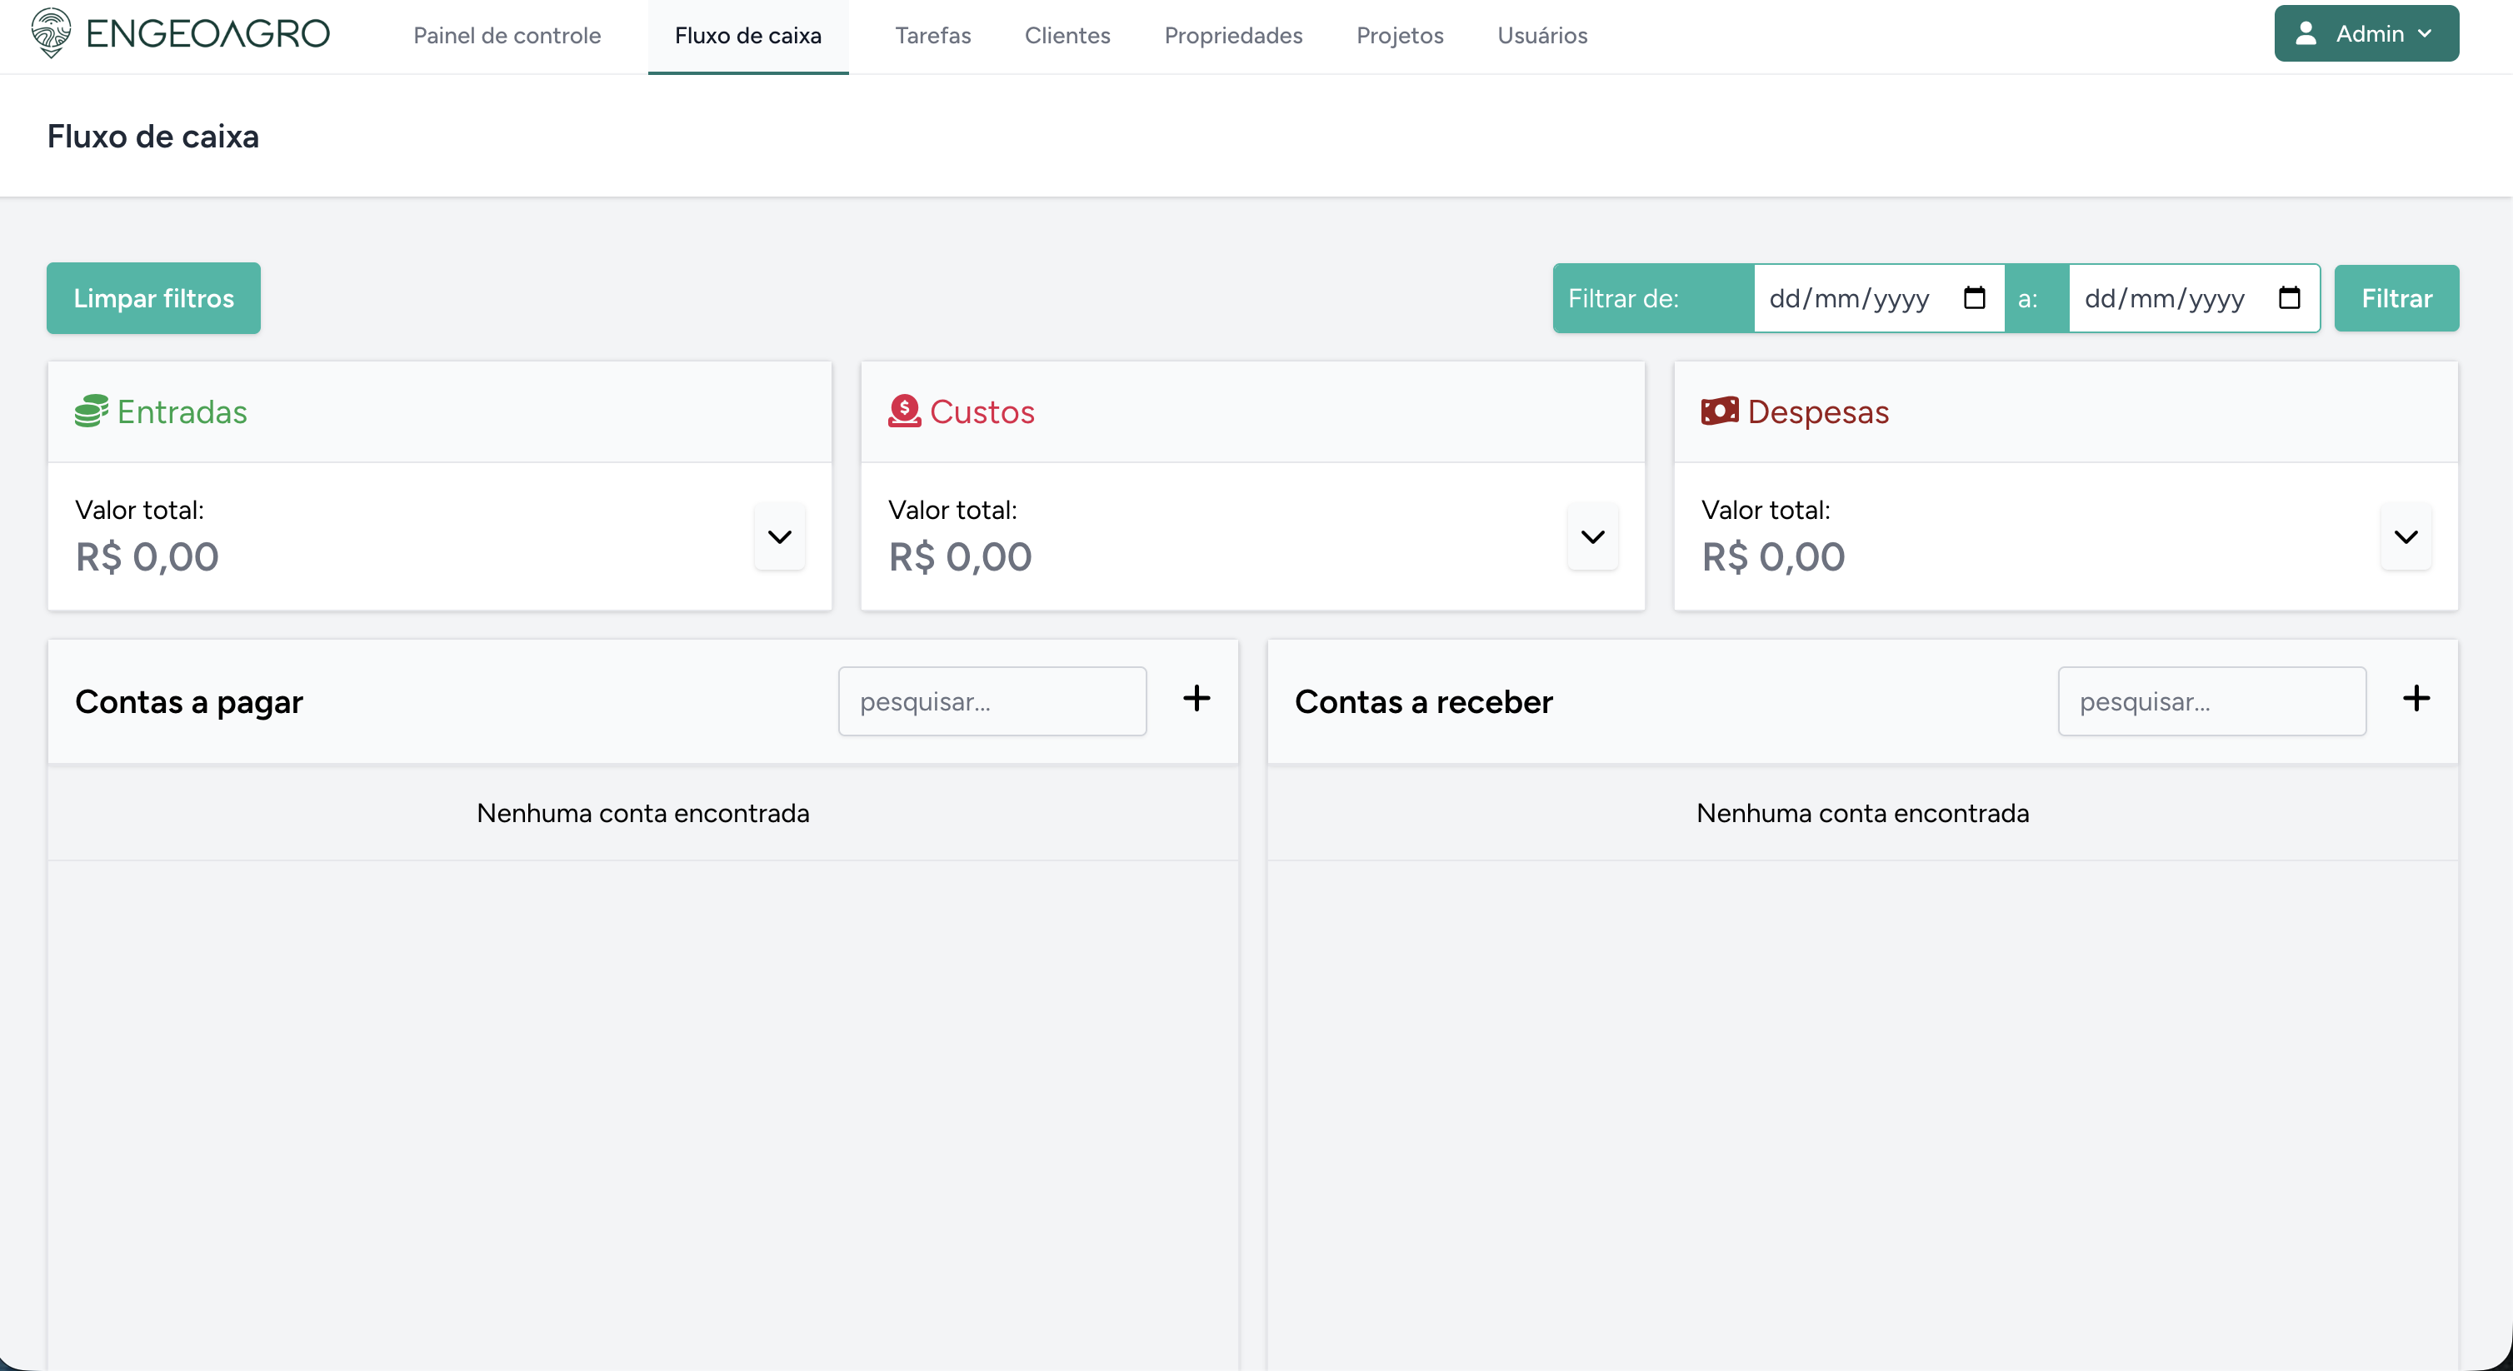Navigate to Projetos page
Image resolution: width=2513 pixels, height=1371 pixels.
coord(1399,36)
